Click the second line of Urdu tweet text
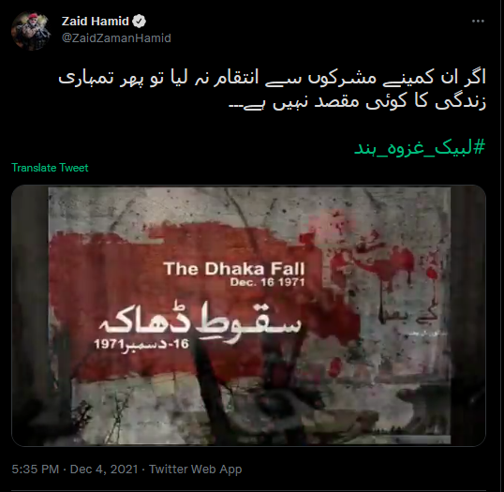Viewport: 504px width, 492px height. (x=357, y=102)
